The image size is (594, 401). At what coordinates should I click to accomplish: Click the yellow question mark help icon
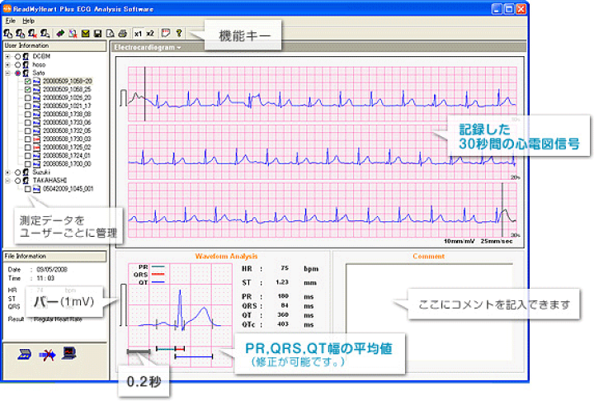(179, 33)
